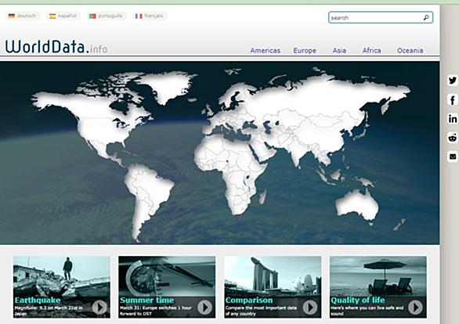Click the Spanish flag icon
The width and height of the screenshot is (459, 324).
coord(52,16)
